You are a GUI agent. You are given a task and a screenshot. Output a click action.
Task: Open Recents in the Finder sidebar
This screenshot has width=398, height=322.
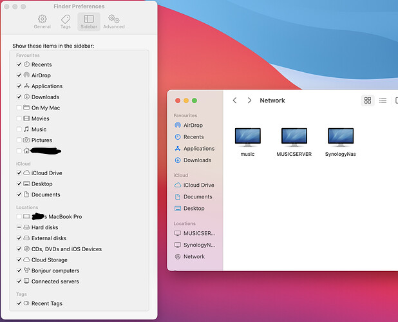[x=193, y=137]
